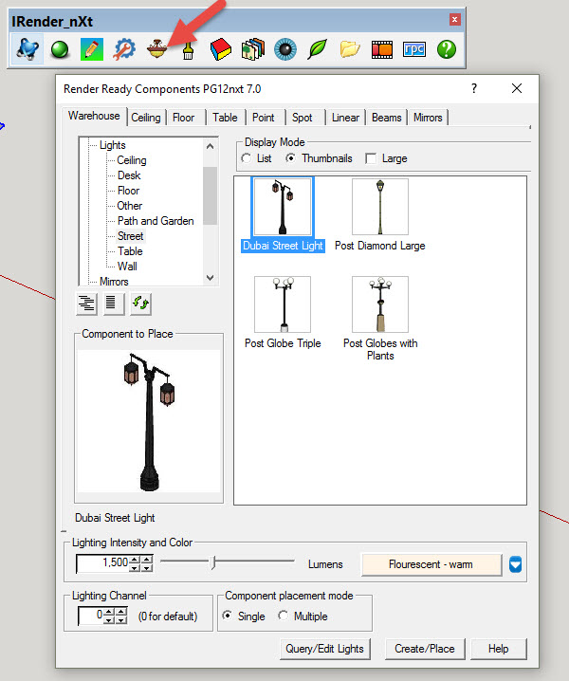Select Table in the Lights tree
The image size is (569, 681).
pyautogui.click(x=130, y=251)
